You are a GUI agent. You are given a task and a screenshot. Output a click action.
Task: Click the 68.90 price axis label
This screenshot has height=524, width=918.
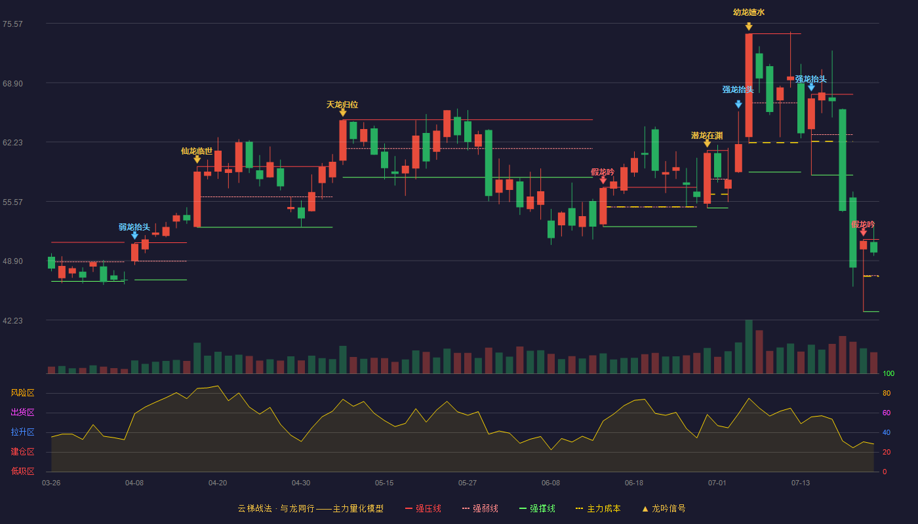pos(12,84)
